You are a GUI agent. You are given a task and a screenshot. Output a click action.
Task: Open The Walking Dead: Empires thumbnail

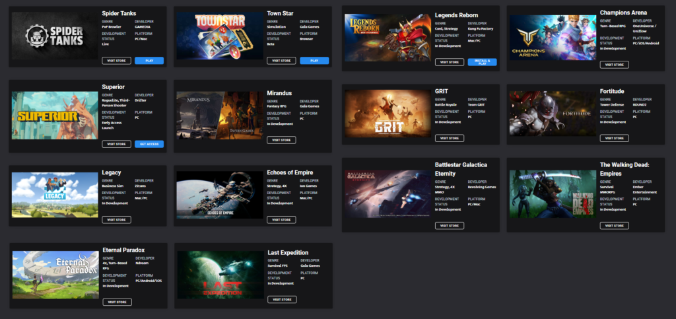(x=553, y=194)
